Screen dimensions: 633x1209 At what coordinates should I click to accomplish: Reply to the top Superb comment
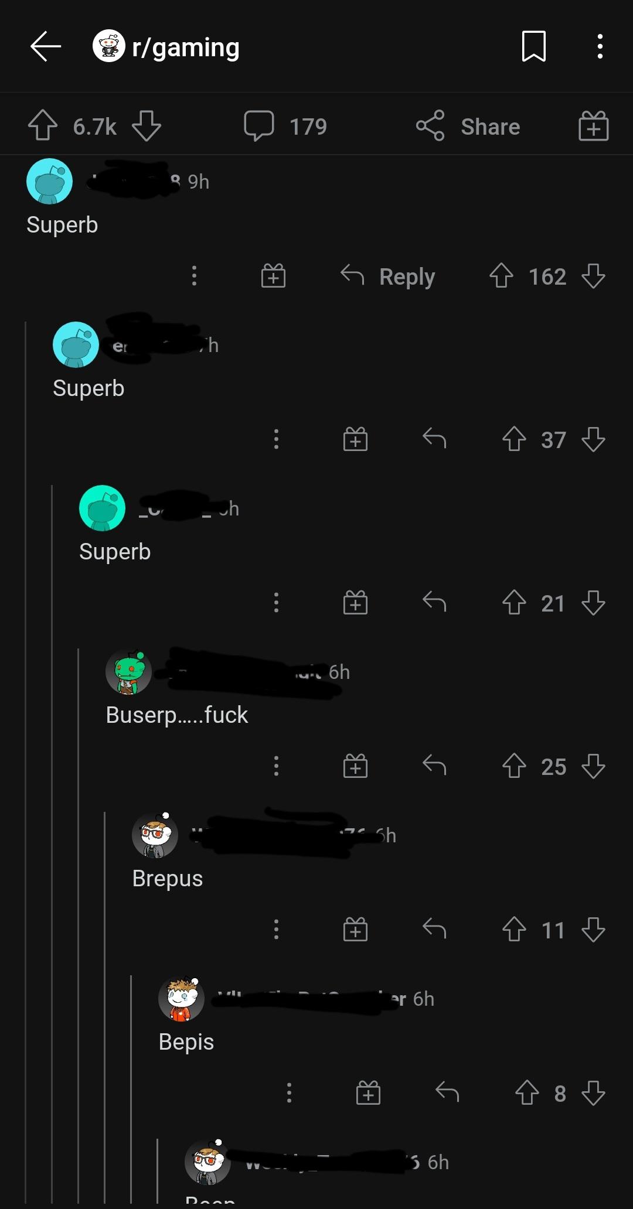point(388,276)
